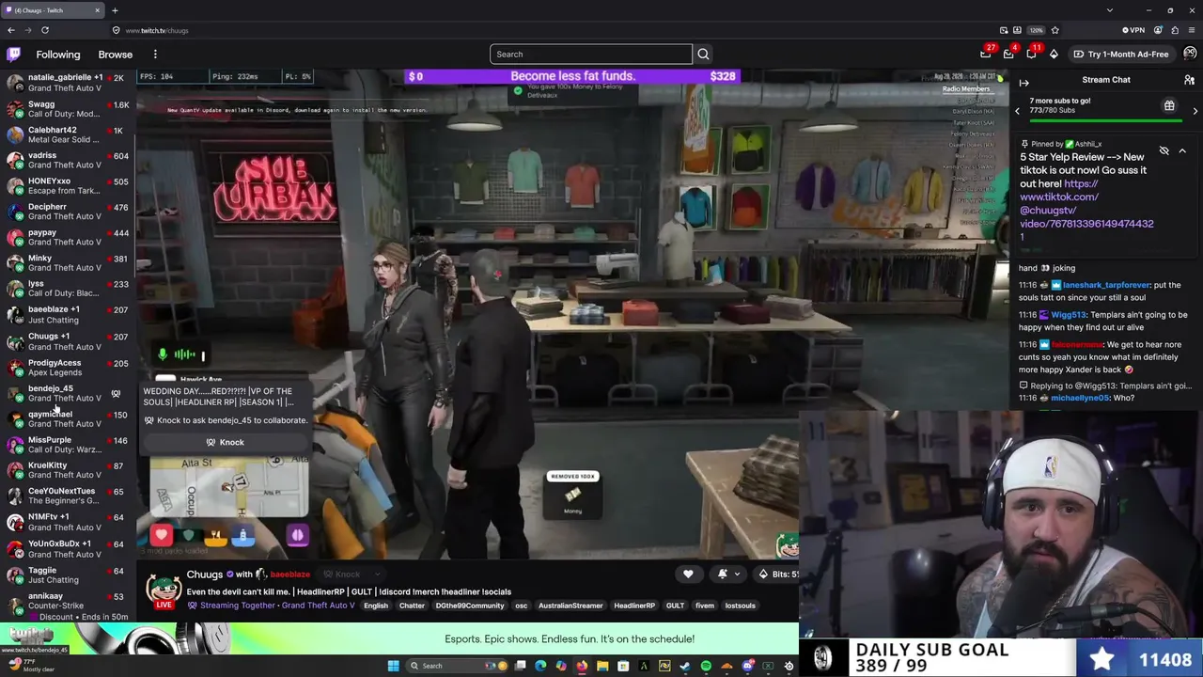Click the browser reload button
Screen dimensions: 1203x677
click(44, 30)
